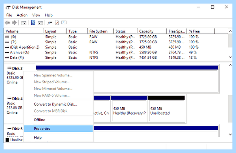Open the File menu
This screenshot has width=236, height=153.
9,15
